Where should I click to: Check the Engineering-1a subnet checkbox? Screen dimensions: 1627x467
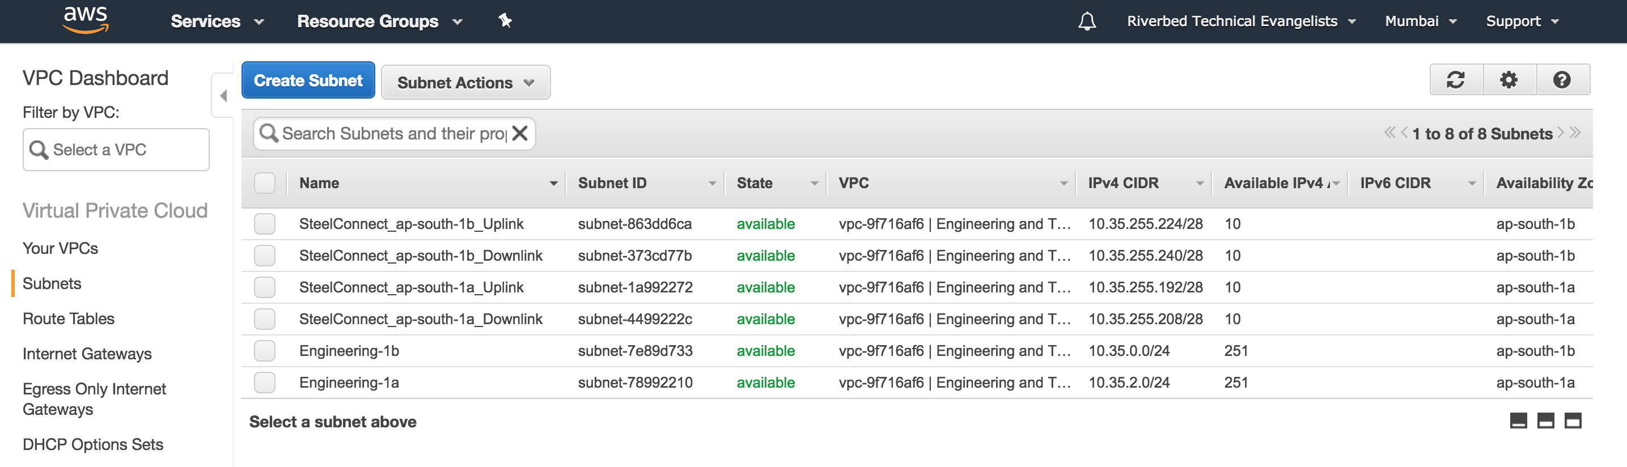(265, 383)
